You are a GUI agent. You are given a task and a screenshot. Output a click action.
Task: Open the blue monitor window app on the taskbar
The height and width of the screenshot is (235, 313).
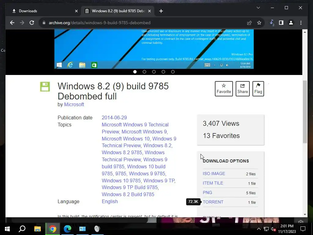tap(83, 229)
